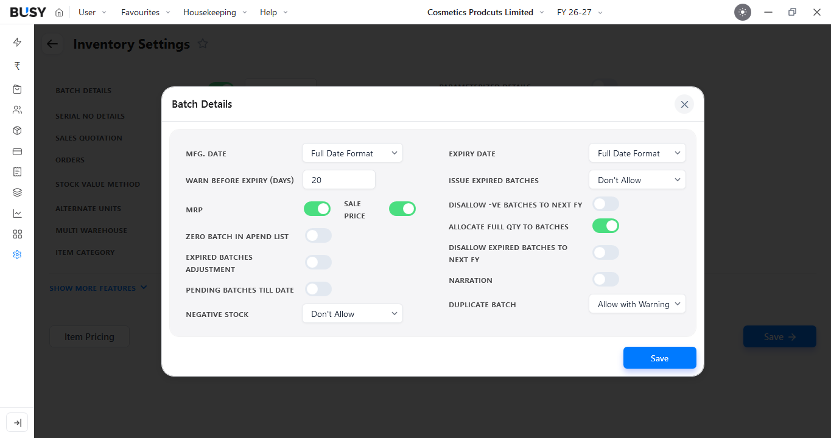Enable Disallow -ve Batches to Next FY
The width and height of the screenshot is (831, 438).
606,204
